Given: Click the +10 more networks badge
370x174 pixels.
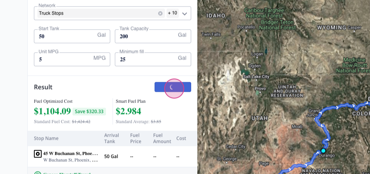Looking at the screenshot, I should (x=172, y=13).
